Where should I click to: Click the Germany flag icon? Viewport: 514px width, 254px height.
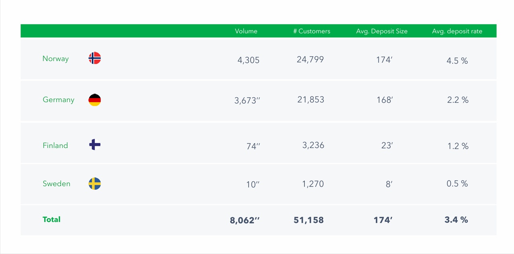coord(95,100)
